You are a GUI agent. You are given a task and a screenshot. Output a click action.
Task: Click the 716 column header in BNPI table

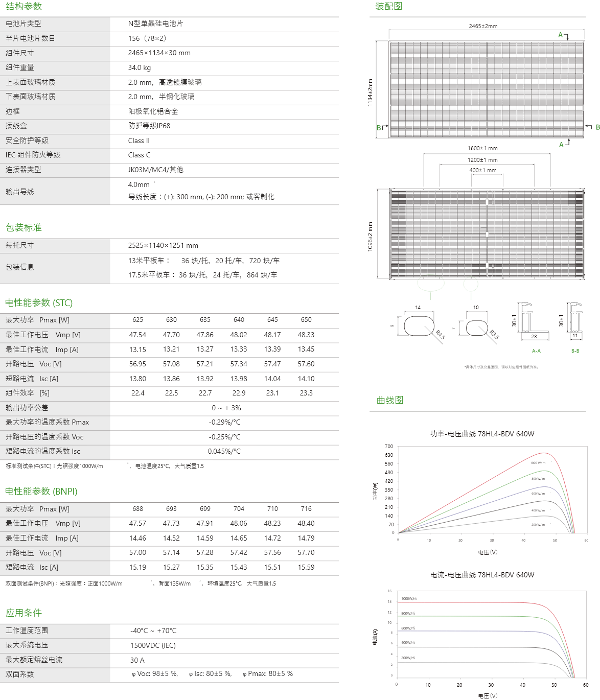pos(306,509)
